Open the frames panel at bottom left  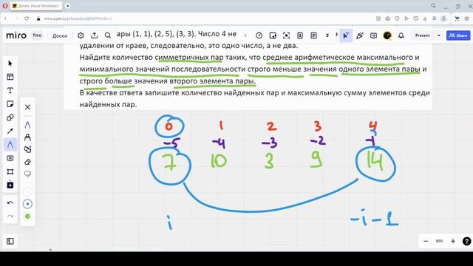tap(10, 241)
